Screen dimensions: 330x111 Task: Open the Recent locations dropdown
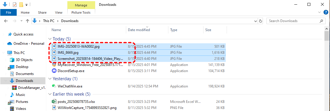coord(21,21)
